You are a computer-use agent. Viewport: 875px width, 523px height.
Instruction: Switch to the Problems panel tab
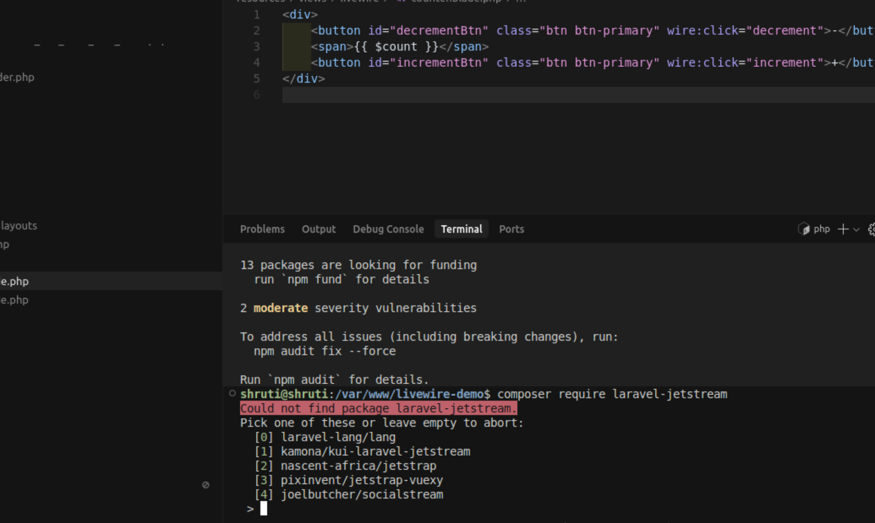(x=262, y=229)
